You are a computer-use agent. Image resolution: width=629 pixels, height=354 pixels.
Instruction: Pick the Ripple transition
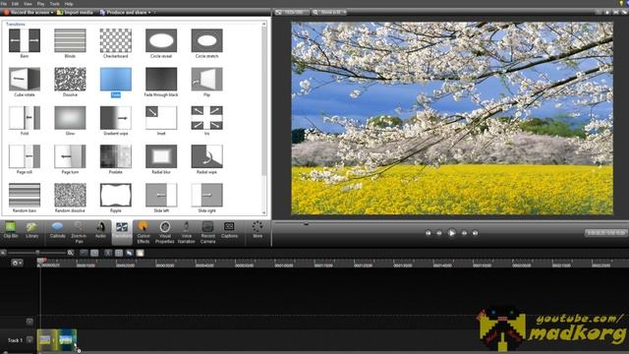[x=116, y=195]
